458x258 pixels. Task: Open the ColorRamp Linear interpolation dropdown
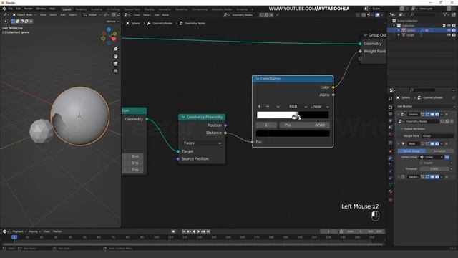pyautogui.click(x=319, y=107)
